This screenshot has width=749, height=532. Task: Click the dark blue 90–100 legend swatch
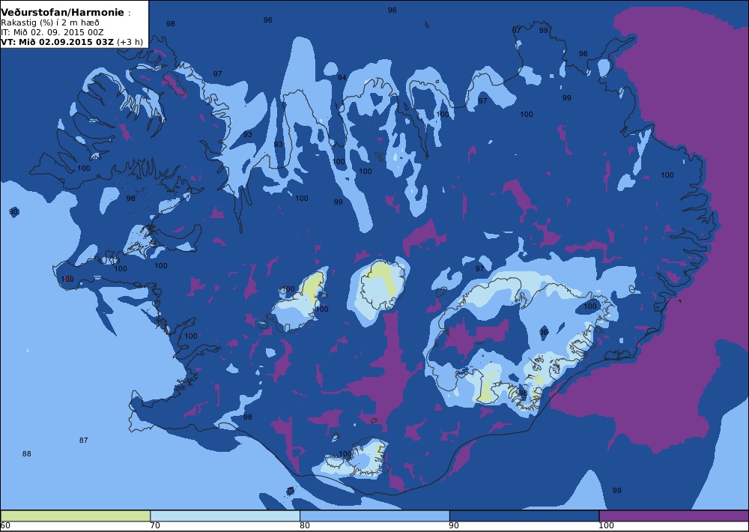click(524, 516)
